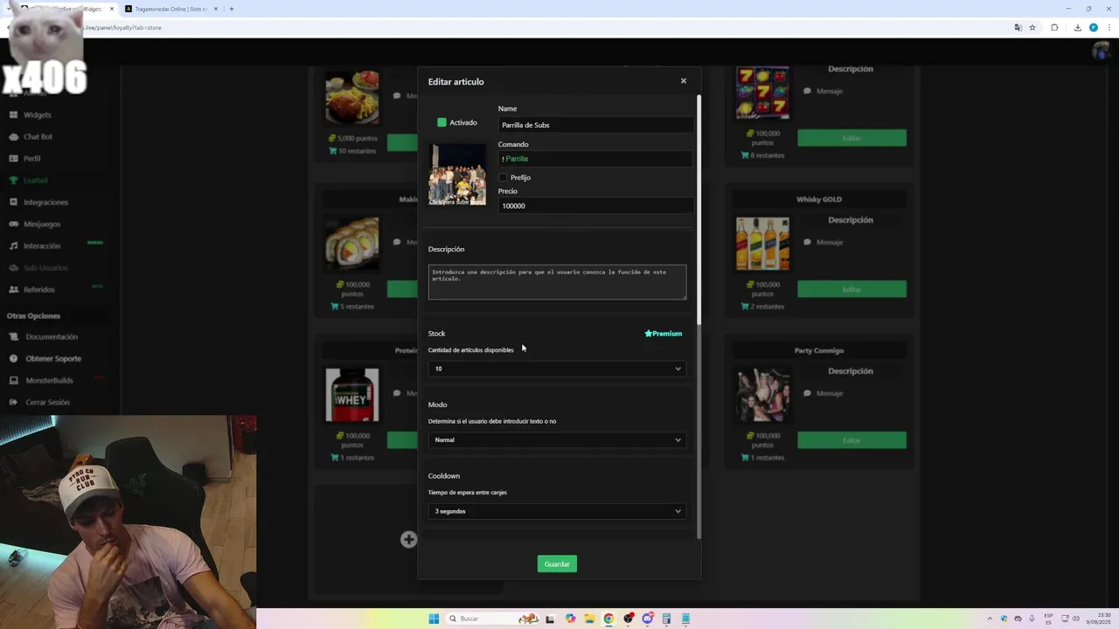Click the Lealtad trophy icon
Image resolution: width=1119 pixels, height=629 pixels.
click(14, 180)
